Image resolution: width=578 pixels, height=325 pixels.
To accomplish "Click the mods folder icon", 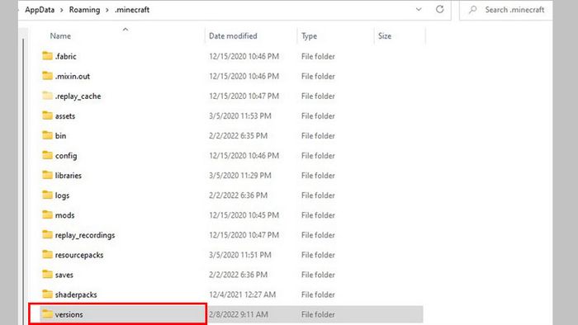I will click(47, 215).
